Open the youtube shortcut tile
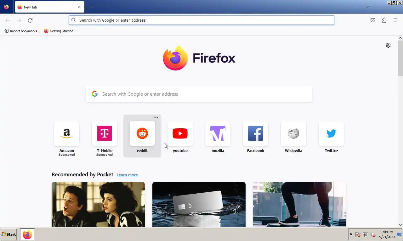This screenshot has width=403, height=241. 180,134
